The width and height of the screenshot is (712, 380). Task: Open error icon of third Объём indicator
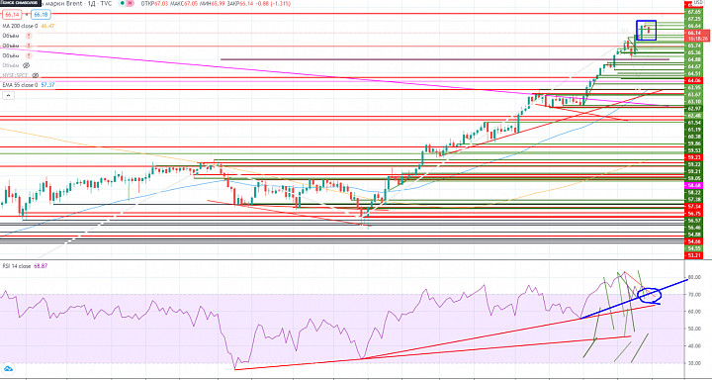click(29, 55)
